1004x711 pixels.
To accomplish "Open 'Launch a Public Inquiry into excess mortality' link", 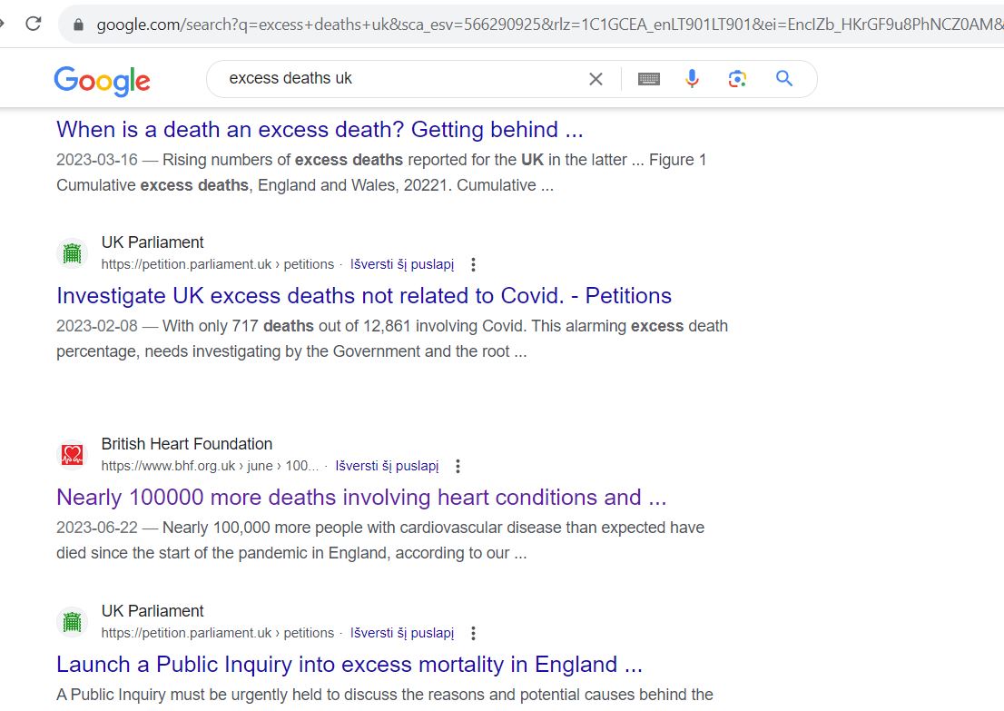I will (349, 665).
